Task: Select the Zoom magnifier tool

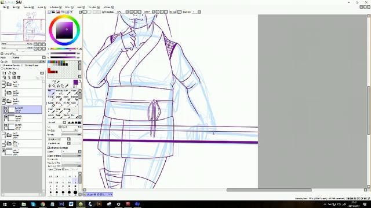Action: point(54,86)
